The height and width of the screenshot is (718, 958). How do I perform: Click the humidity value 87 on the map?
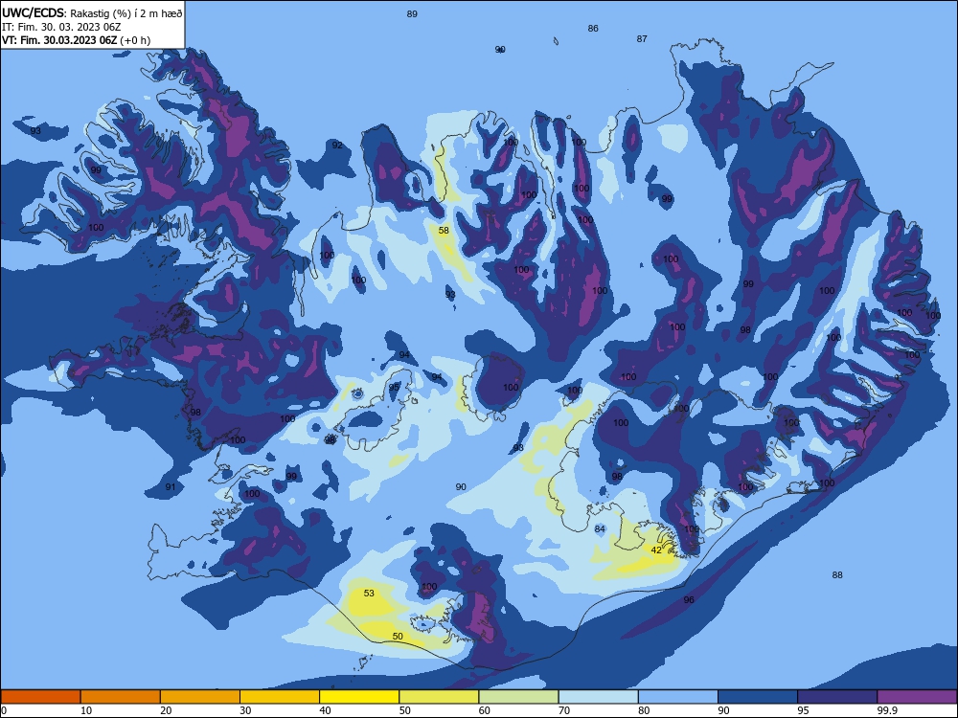642,38
